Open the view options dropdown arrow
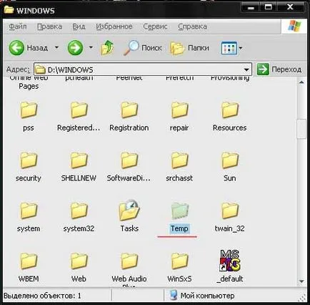Image resolution: width=310 pixels, height=305 pixels. pyautogui.click(x=241, y=48)
